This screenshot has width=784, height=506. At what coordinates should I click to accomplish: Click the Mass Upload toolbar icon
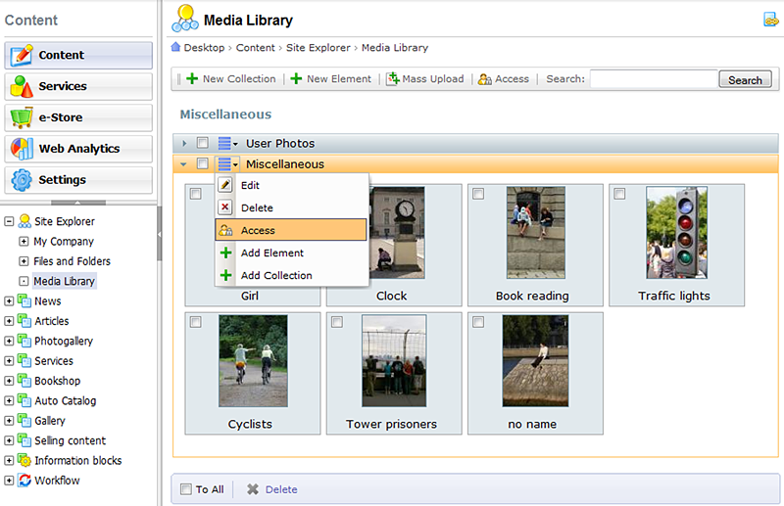pos(393,79)
